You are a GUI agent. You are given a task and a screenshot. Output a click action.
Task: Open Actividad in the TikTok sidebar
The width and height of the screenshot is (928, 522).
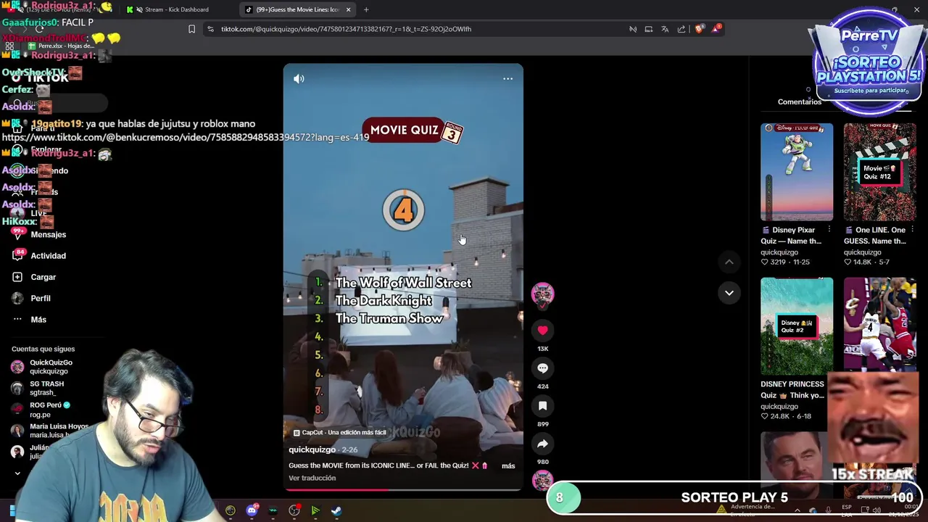coord(48,256)
